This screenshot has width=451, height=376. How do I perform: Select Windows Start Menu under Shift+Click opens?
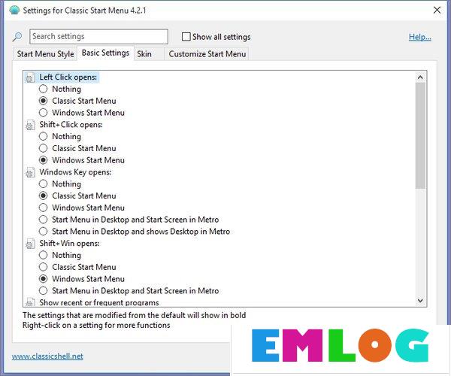point(43,160)
